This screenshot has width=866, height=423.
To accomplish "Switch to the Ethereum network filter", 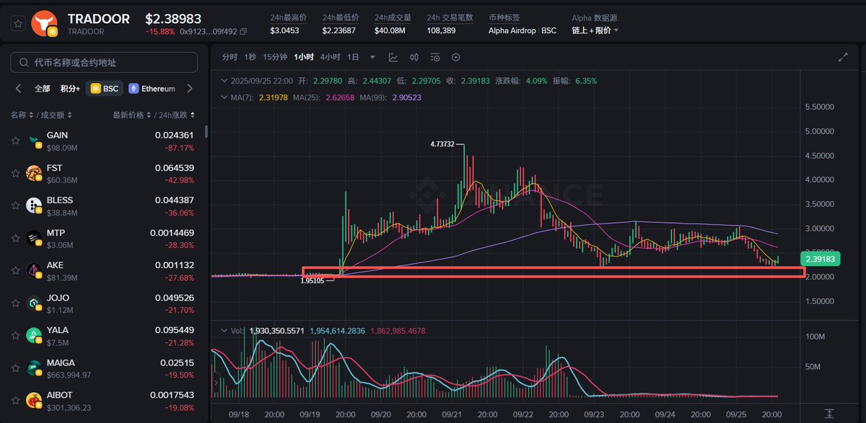I will pos(152,89).
